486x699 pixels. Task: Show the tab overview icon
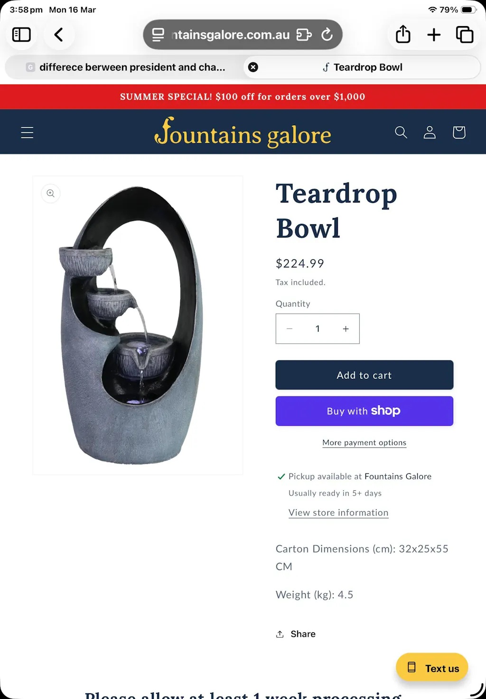(465, 35)
